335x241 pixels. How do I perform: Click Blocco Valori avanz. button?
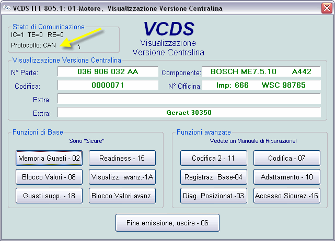coord(122,196)
